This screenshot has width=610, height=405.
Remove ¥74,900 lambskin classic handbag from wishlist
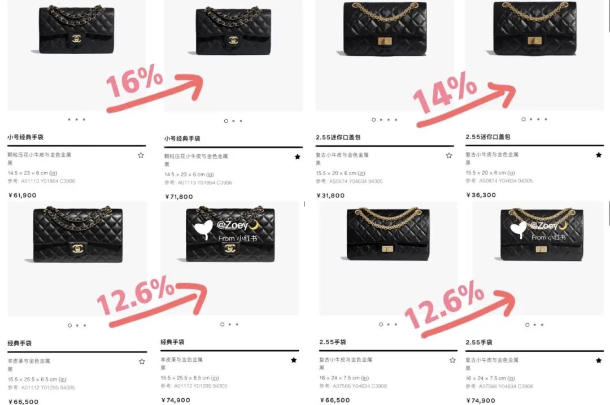coord(294,360)
